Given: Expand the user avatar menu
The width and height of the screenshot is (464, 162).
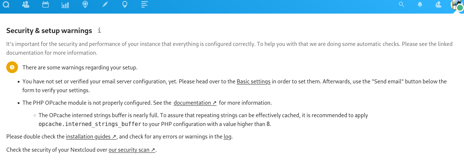Looking at the screenshot, I should [x=456, y=5].
